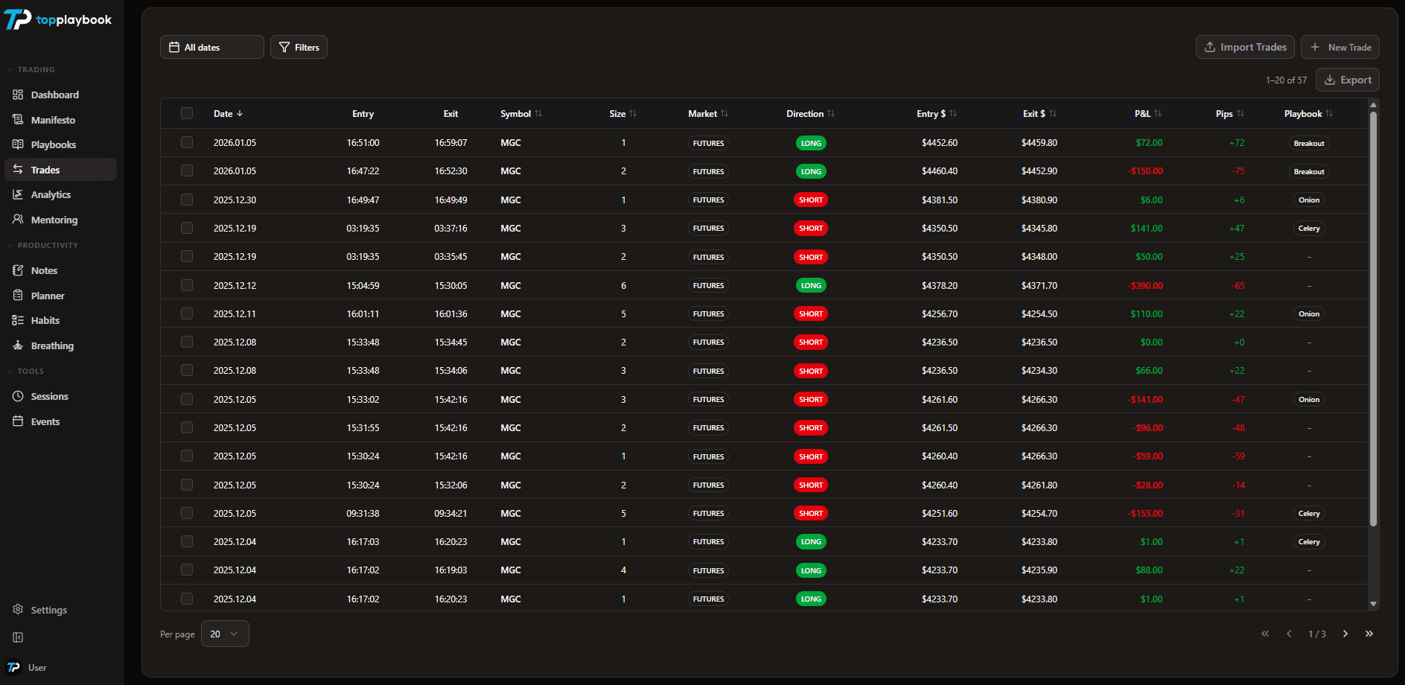Select the first 2026.01.05 trade checkbox
Screen dimensions: 1405x685
187,142
